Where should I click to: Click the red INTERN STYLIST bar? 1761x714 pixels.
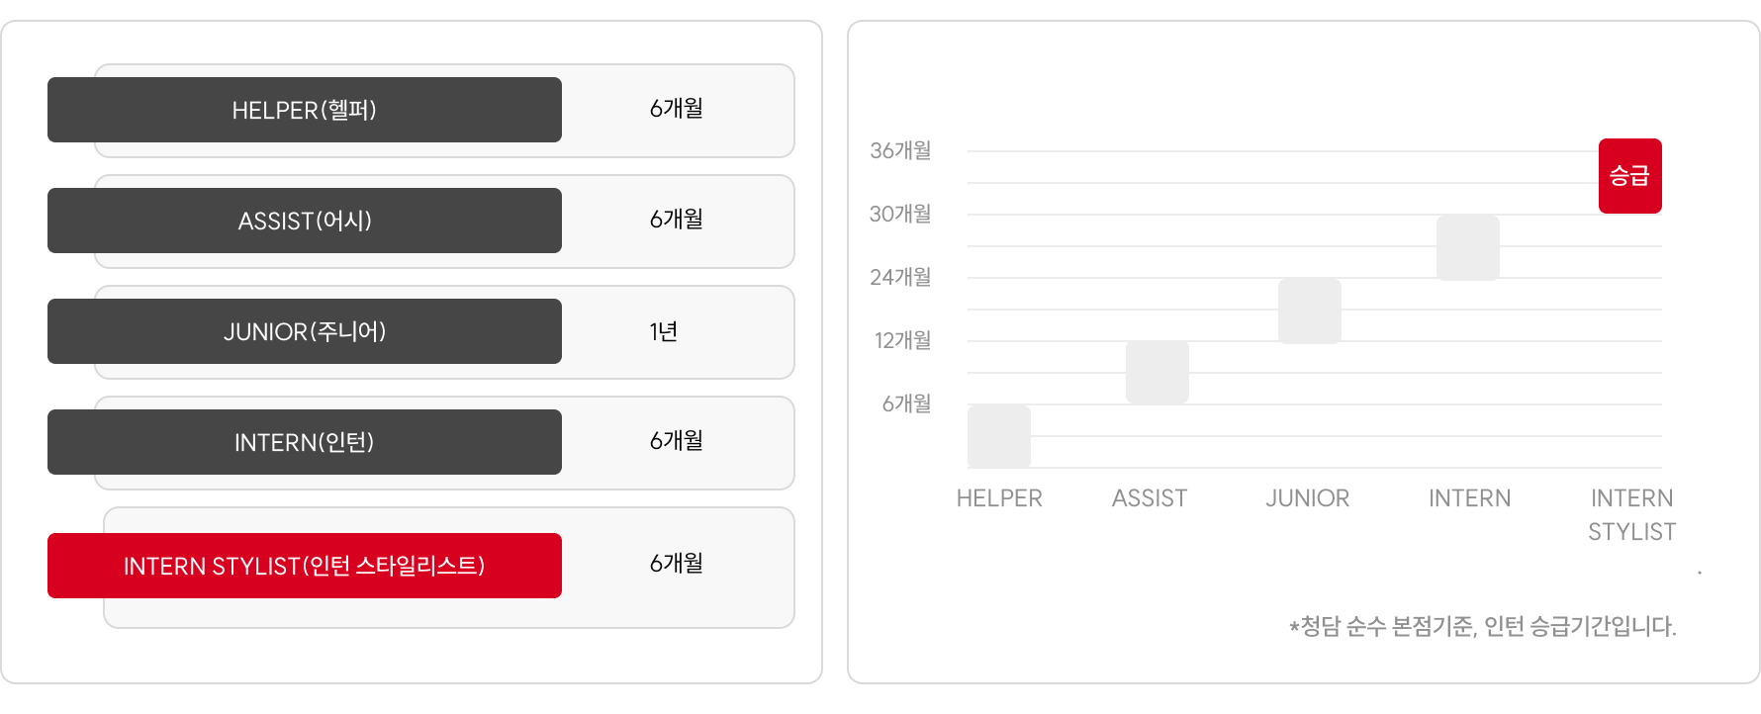point(305,566)
